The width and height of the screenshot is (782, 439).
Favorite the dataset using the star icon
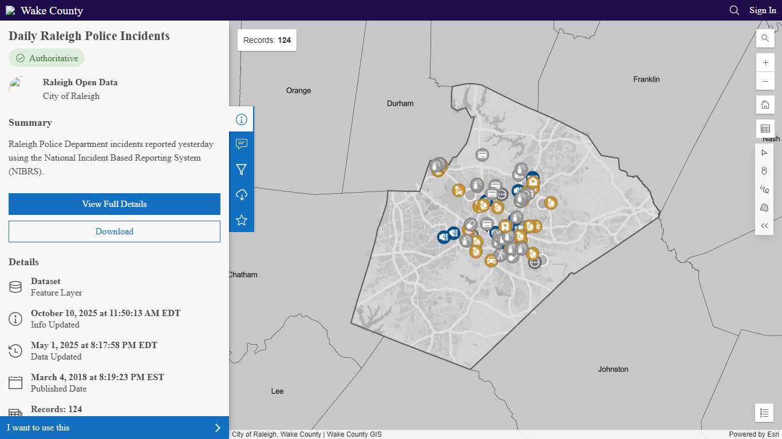pos(241,220)
